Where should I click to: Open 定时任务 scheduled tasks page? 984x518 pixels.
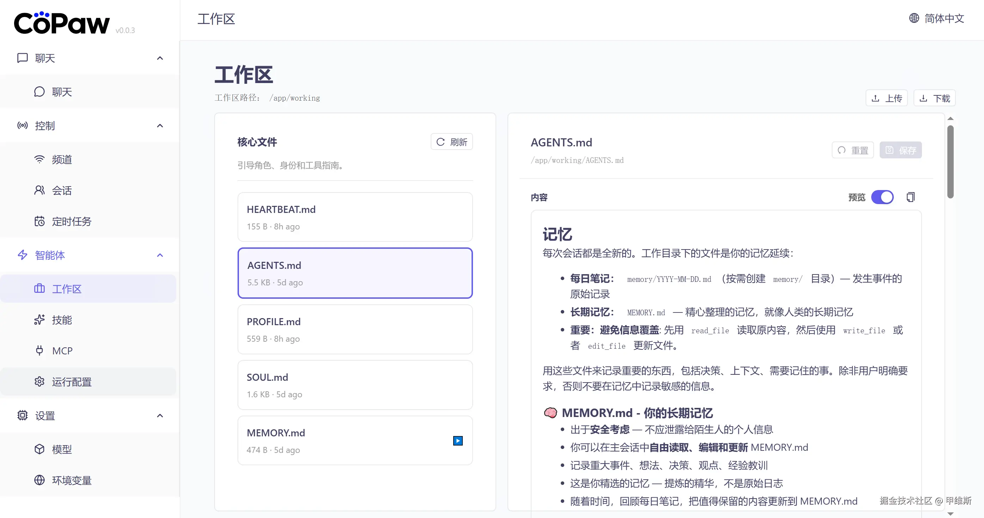tap(71, 222)
